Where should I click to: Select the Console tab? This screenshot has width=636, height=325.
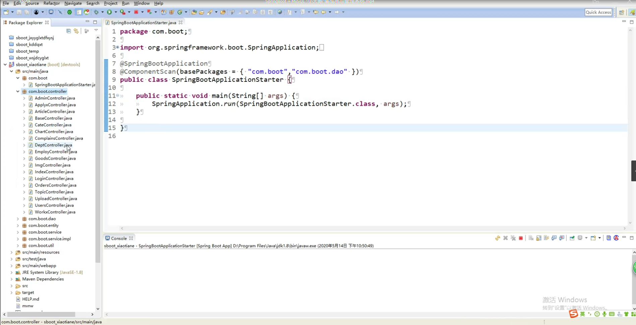point(119,238)
